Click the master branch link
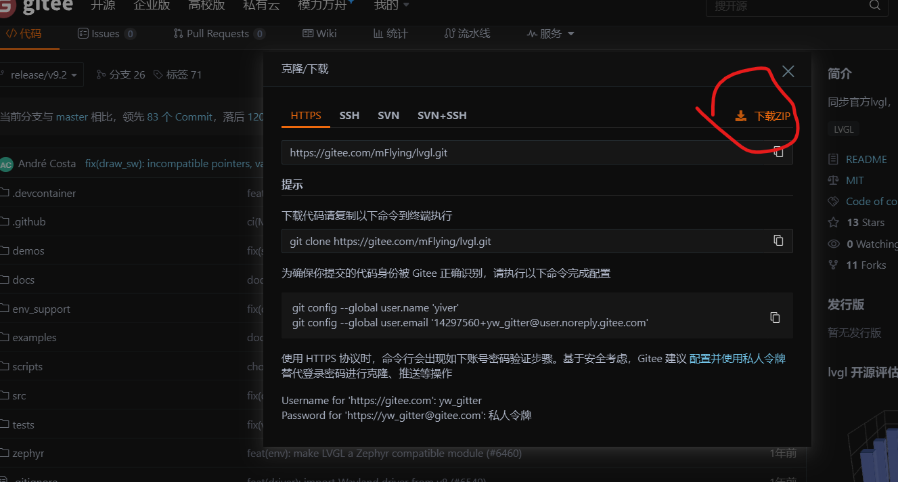 pyautogui.click(x=72, y=116)
